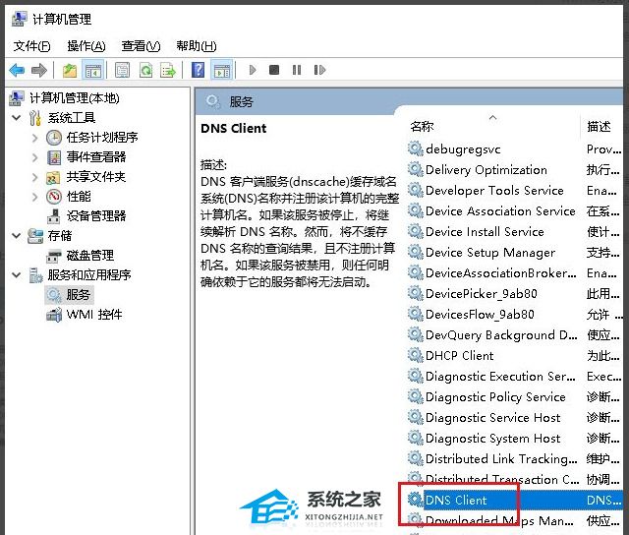Select the DevQuery Background D... service
Image resolution: width=629 pixels, height=535 pixels.
(515, 335)
